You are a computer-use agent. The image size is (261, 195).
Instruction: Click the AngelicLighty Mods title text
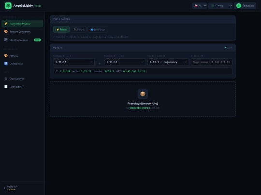(x=27, y=6)
